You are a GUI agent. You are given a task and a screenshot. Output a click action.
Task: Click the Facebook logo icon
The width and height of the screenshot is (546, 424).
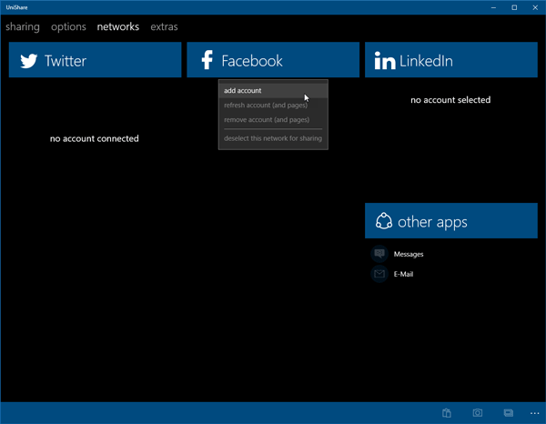(x=207, y=61)
